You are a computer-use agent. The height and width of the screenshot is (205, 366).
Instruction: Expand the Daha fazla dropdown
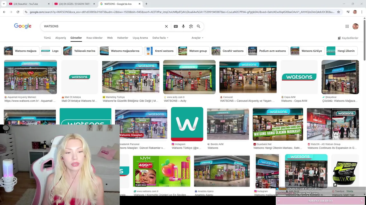(x=160, y=38)
